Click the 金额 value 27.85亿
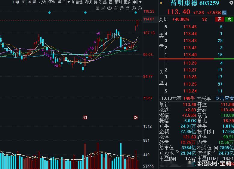234x169 pixels. [x=188, y=131]
